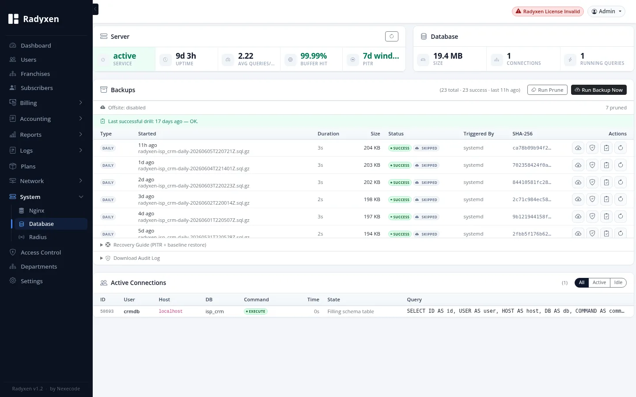Screen dimensions: 636x397
Task: Collapse the sidebar with the arrow tab
Action: (x=95, y=9)
